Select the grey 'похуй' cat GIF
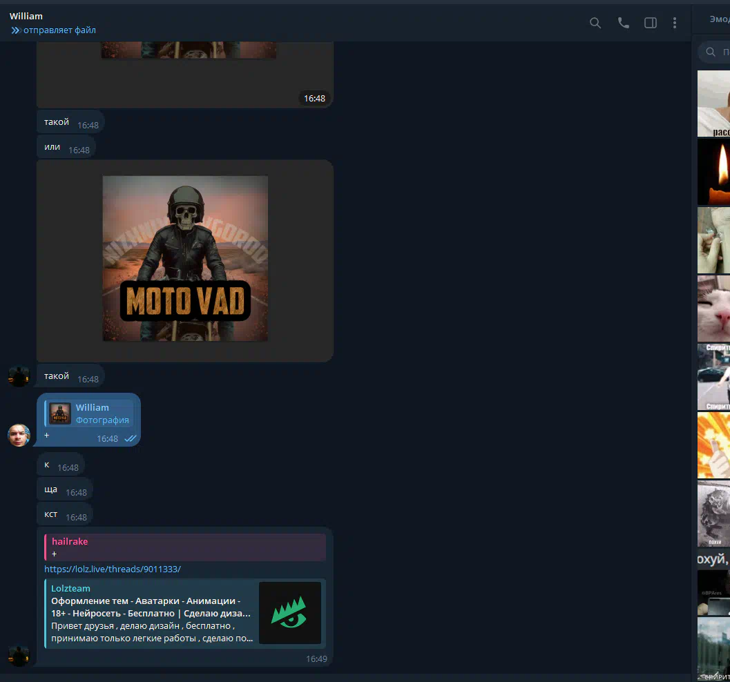730x682 pixels. pos(713,514)
